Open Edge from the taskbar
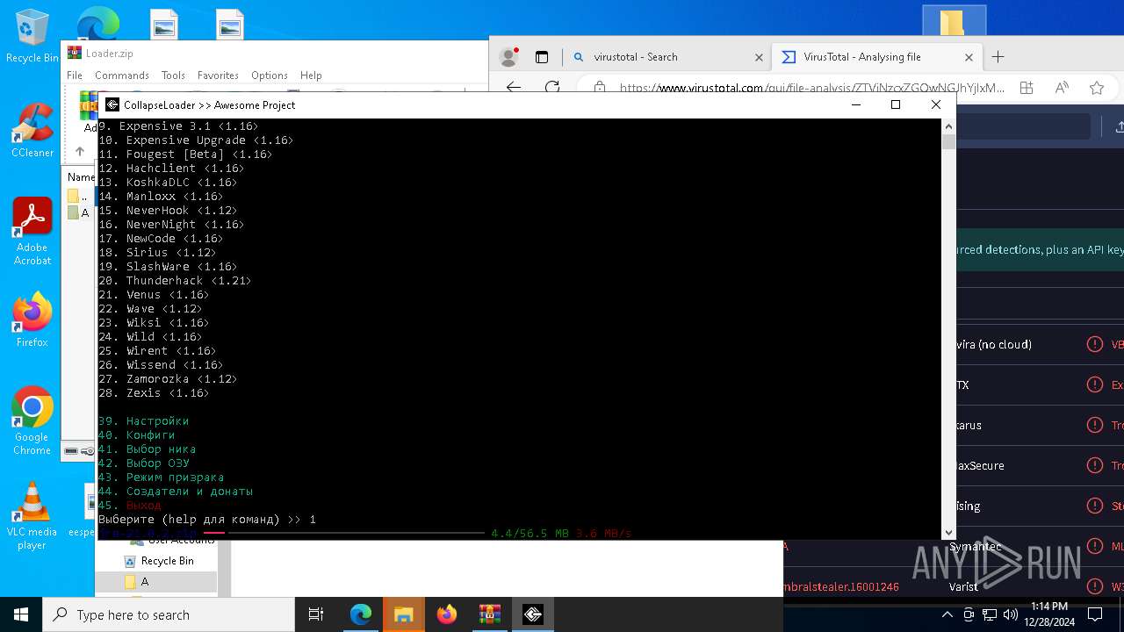 (361, 614)
